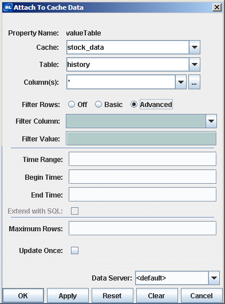Select the Basic filter rows option

(98, 104)
